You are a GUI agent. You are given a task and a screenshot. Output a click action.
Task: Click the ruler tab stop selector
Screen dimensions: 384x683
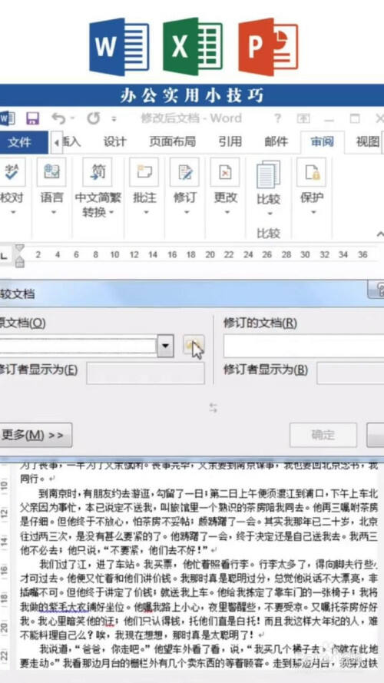(4, 257)
